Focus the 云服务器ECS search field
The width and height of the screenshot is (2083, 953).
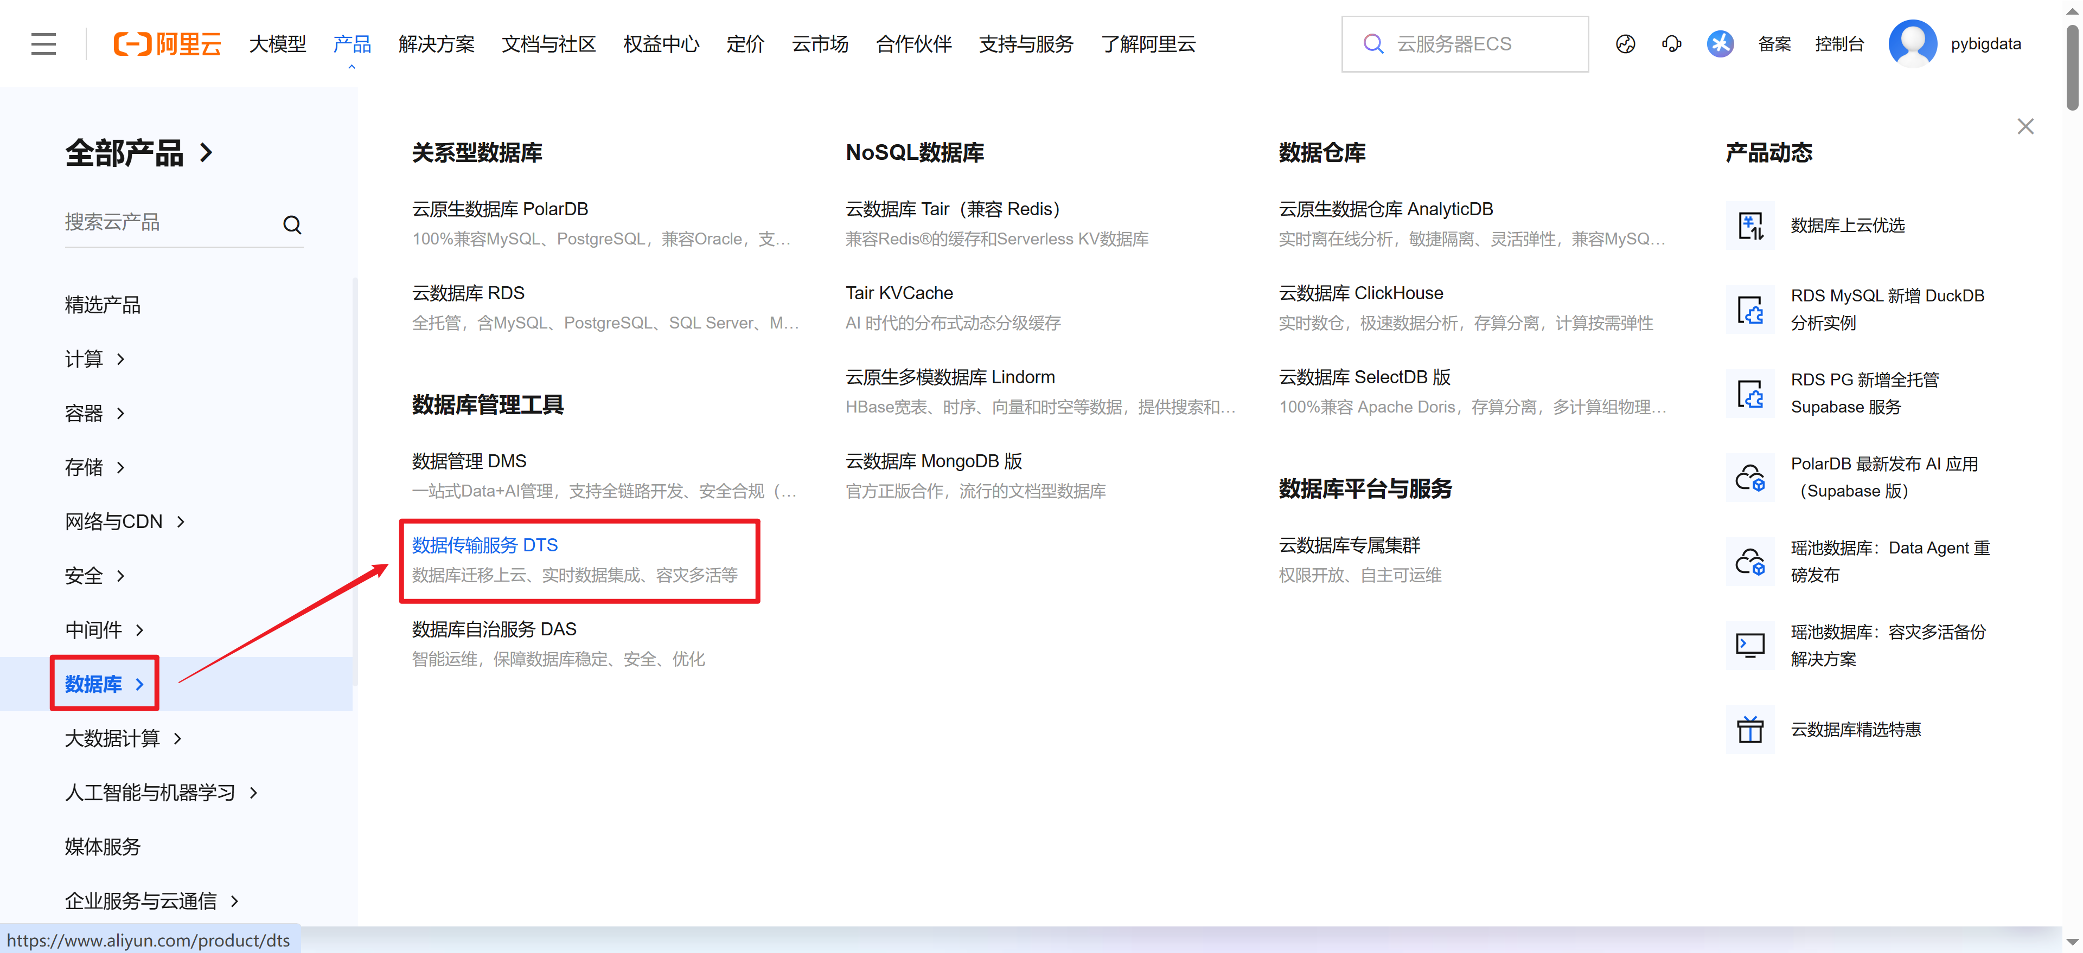tap(1465, 44)
